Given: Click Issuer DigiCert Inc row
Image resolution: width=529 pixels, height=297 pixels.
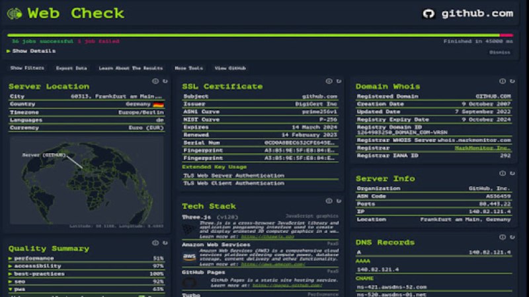Looking at the screenshot, I should click(260, 104).
